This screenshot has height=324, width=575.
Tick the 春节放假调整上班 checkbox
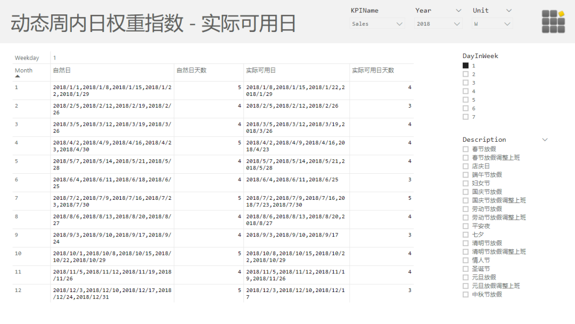pyautogui.click(x=466, y=157)
